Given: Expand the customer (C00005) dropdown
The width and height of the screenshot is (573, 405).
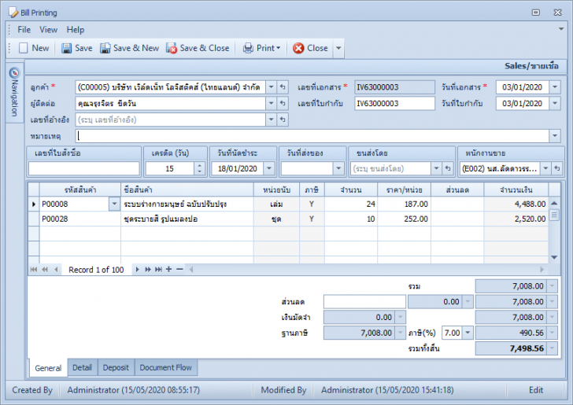Looking at the screenshot, I should tap(271, 87).
